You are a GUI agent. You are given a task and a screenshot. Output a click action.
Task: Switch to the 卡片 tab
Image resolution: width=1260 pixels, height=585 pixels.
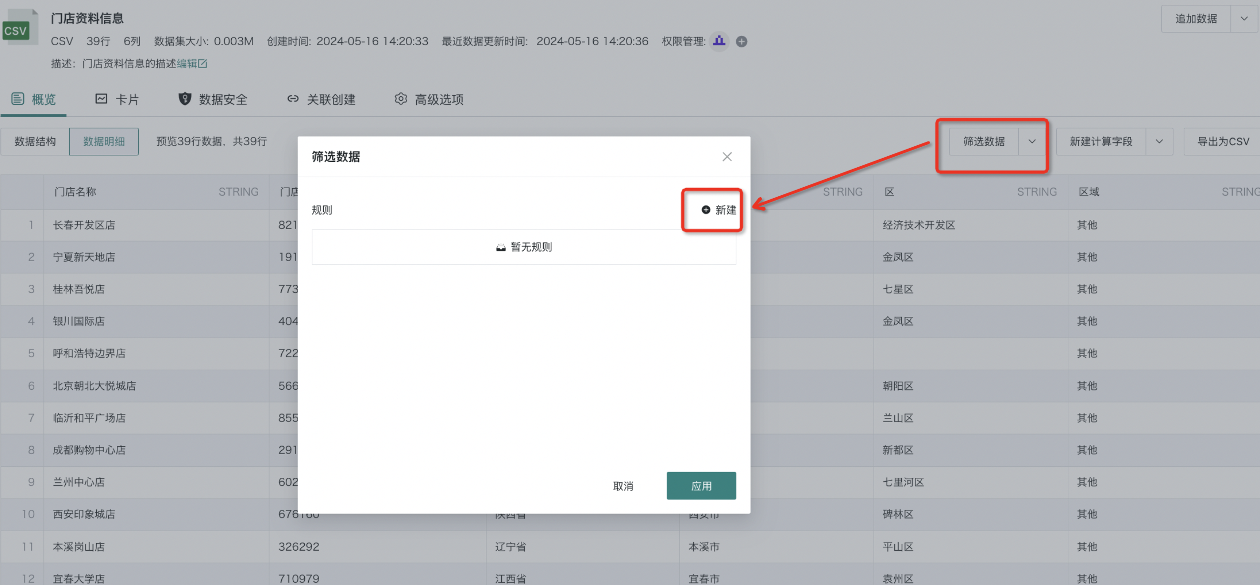point(117,100)
